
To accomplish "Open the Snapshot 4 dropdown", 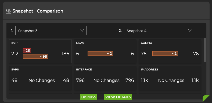I will tap(159, 30).
